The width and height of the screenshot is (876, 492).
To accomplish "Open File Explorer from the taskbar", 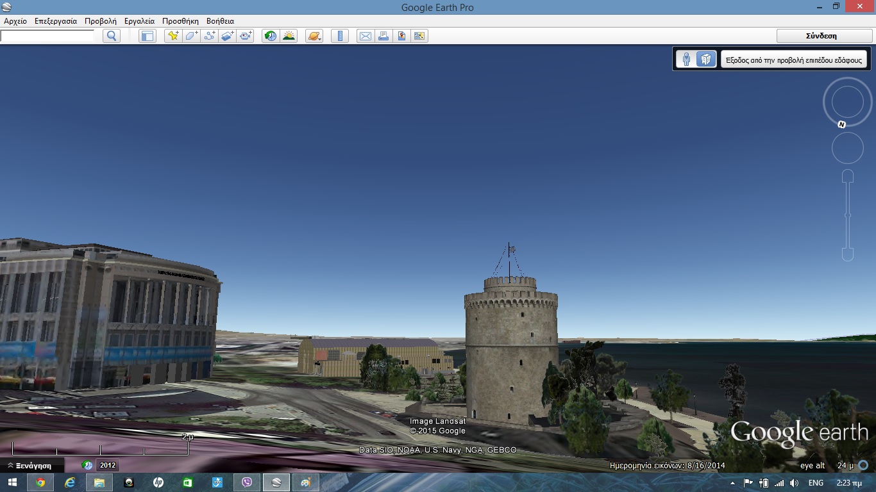I will coord(99,482).
